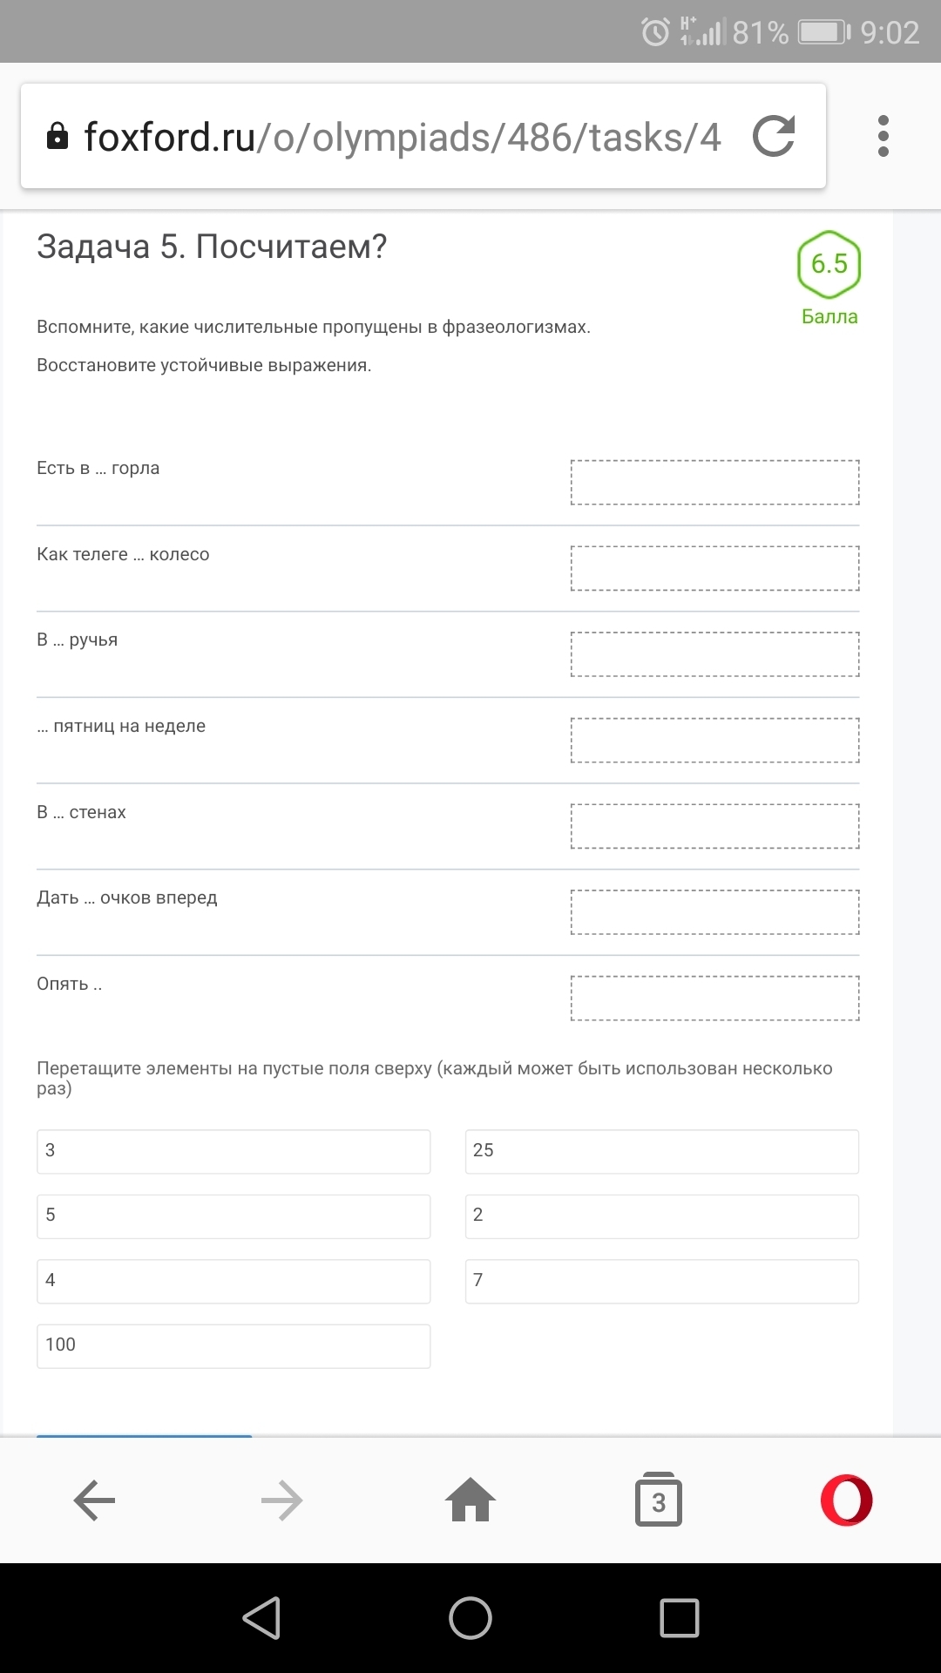Open the tabs switcher showing 3
The width and height of the screenshot is (941, 1673).
click(659, 1500)
